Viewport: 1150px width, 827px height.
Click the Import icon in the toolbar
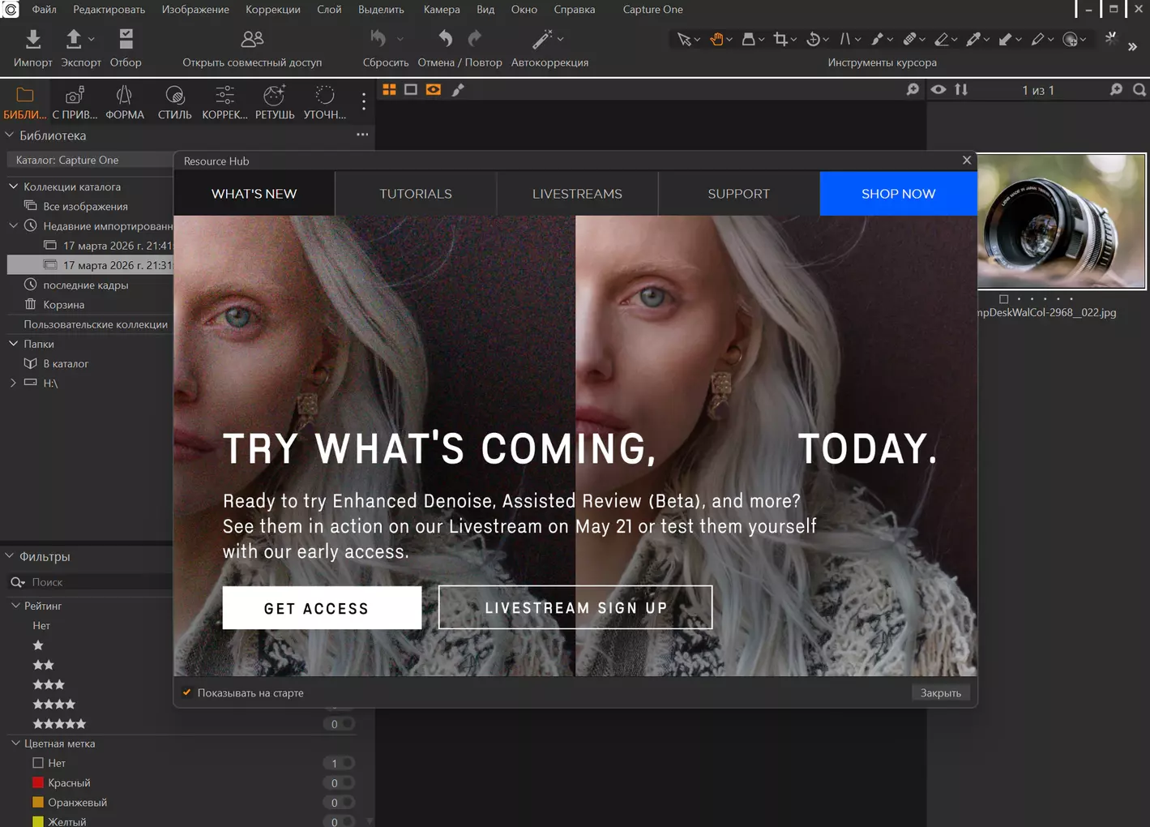[33, 39]
